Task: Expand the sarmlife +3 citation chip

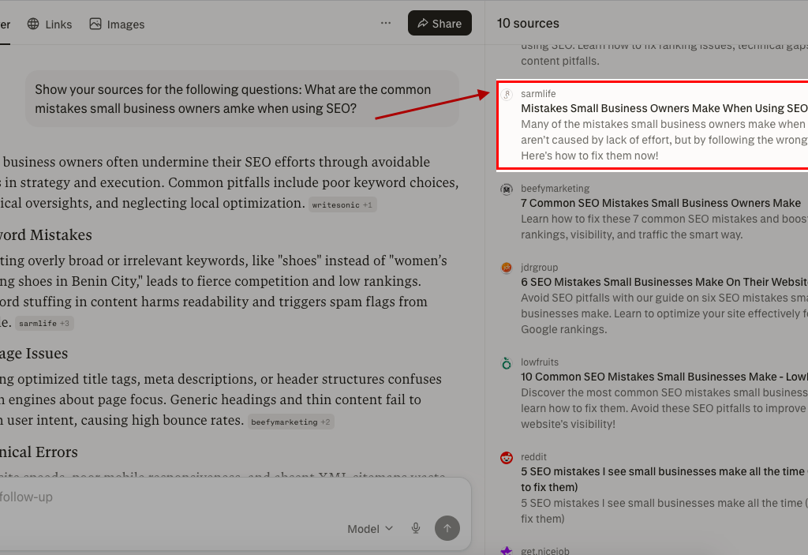Action: (x=45, y=323)
